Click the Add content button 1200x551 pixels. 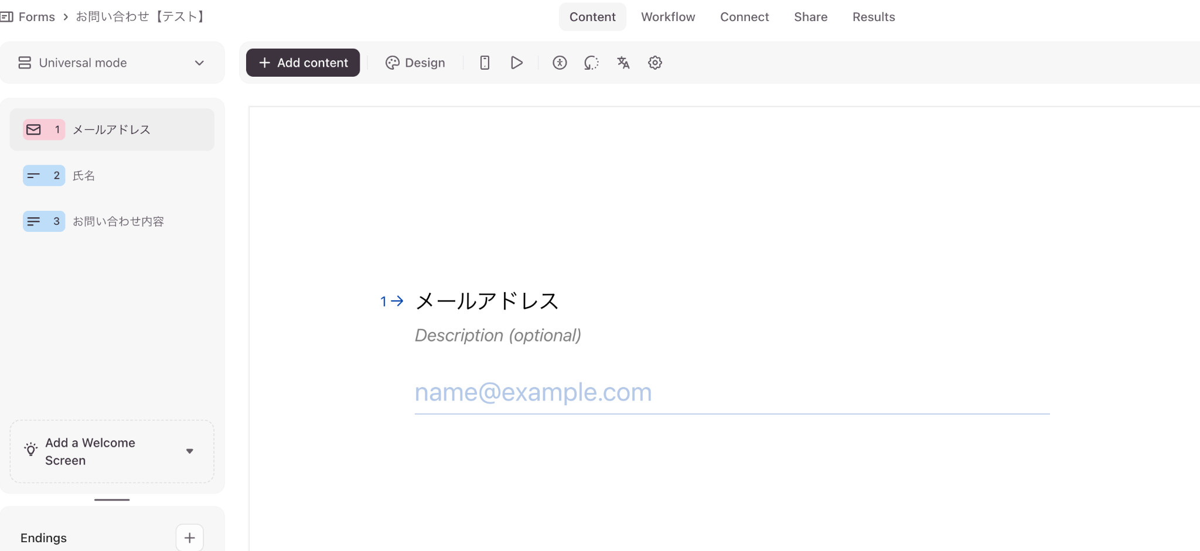click(x=303, y=63)
